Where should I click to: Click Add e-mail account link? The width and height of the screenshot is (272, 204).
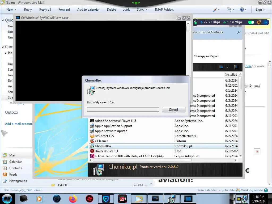pyautogui.click(x=19, y=124)
